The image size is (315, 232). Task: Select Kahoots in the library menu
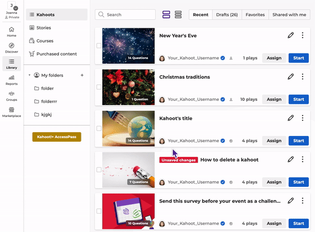tap(57, 15)
